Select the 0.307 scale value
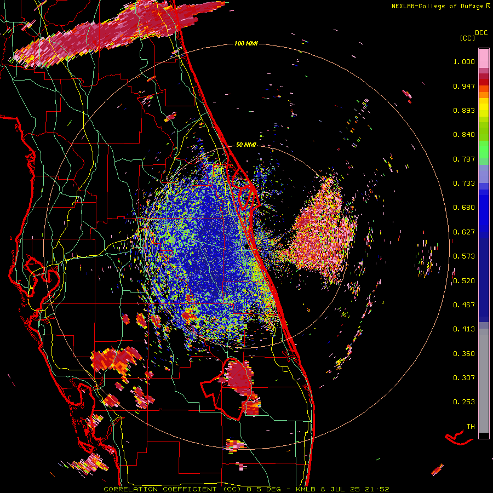 tap(464, 378)
